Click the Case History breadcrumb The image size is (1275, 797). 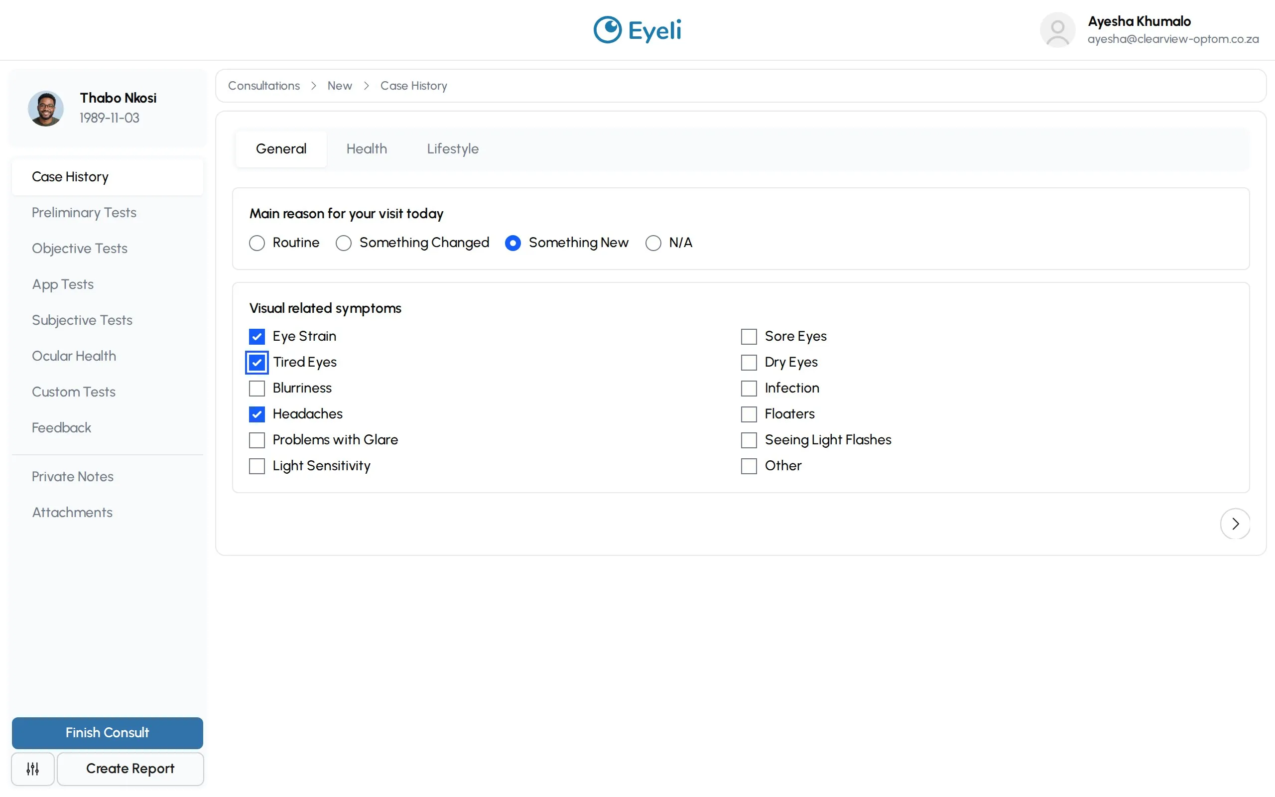pyautogui.click(x=413, y=85)
